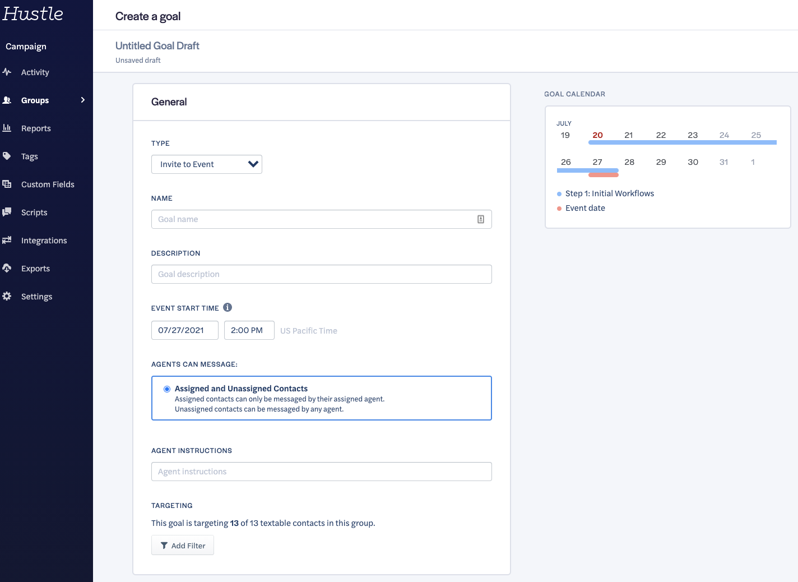Click July 20 on the goal calendar

[x=598, y=135]
